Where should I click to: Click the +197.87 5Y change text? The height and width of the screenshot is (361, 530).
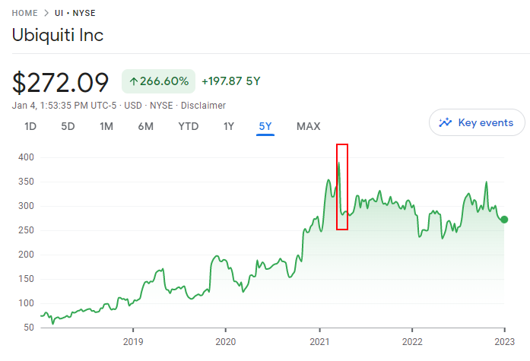coord(231,81)
